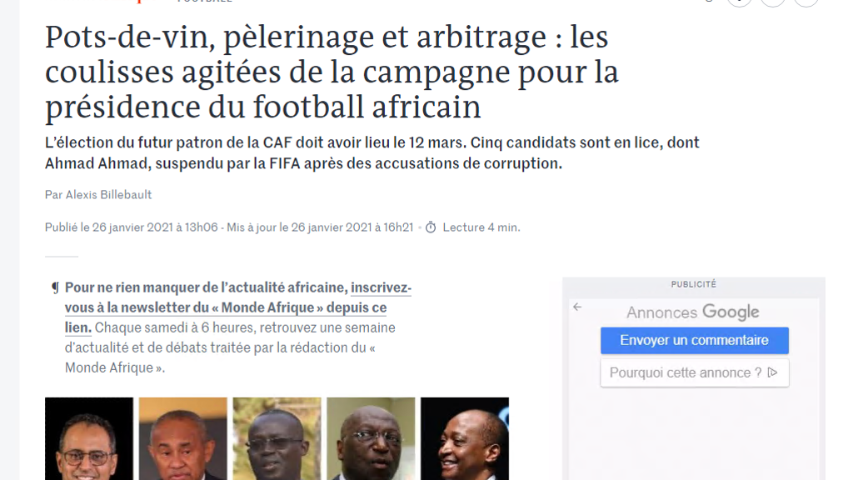Viewport: 853px width, 480px height.
Task: Click the PUBLICITÉ ad header label
Action: click(x=694, y=284)
